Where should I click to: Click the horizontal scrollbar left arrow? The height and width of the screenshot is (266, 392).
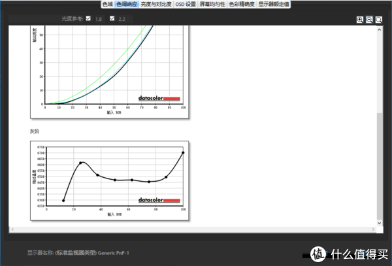pos(12,229)
